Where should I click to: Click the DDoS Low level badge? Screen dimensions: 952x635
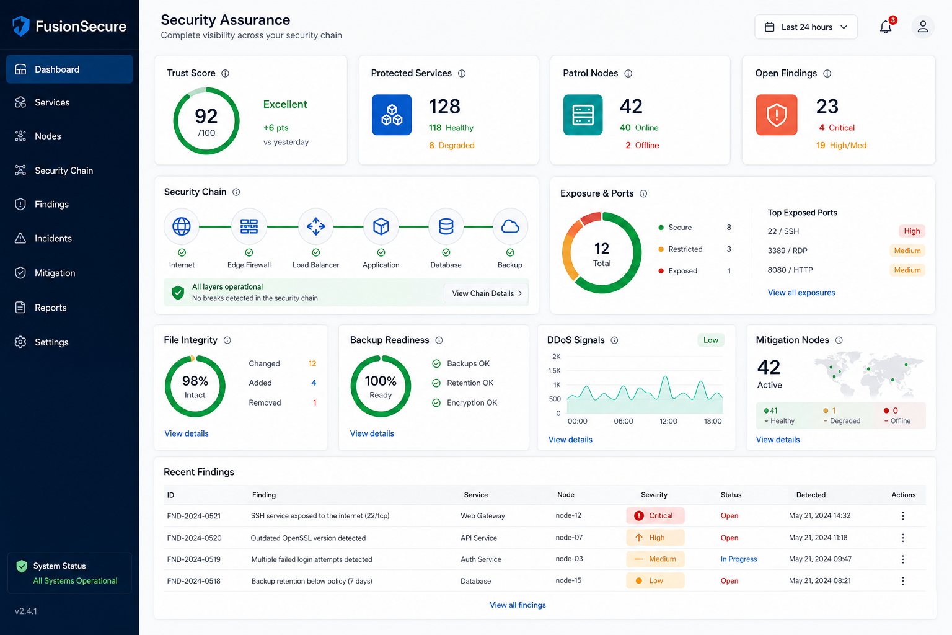coord(711,340)
